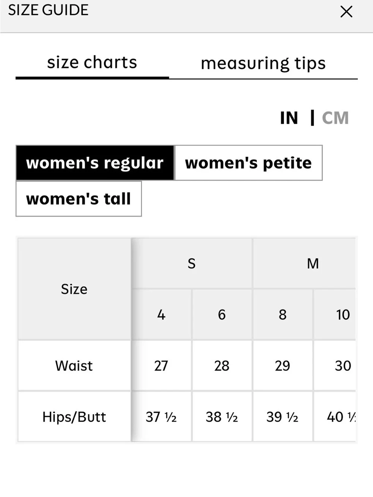The height and width of the screenshot is (497, 373).
Task: Switch measurements to CM
Action: 335,118
